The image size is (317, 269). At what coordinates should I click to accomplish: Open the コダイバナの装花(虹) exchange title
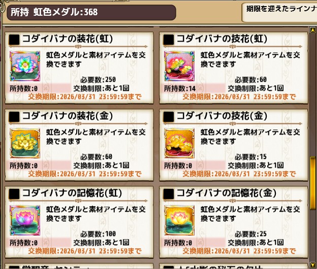pos(68,39)
